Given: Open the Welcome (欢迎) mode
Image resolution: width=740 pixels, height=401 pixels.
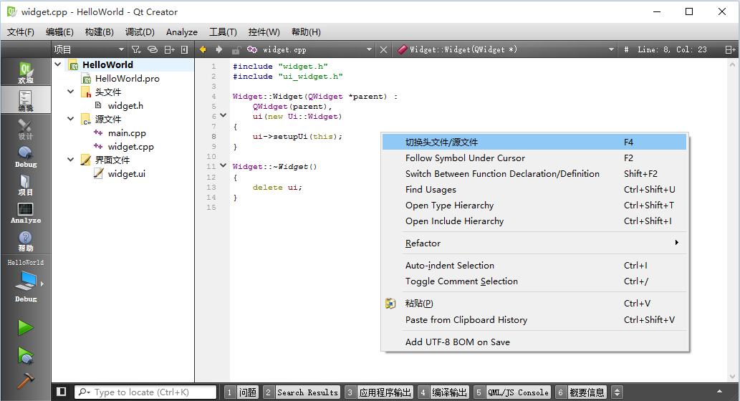Looking at the screenshot, I should (x=26, y=72).
